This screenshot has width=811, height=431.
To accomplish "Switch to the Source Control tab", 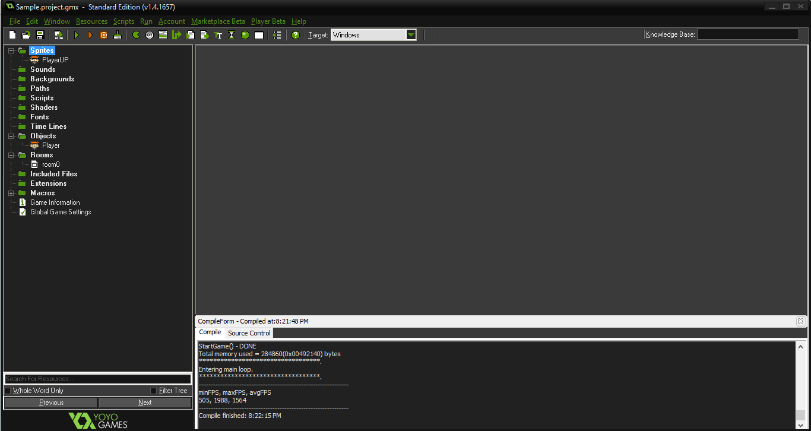I will [249, 333].
